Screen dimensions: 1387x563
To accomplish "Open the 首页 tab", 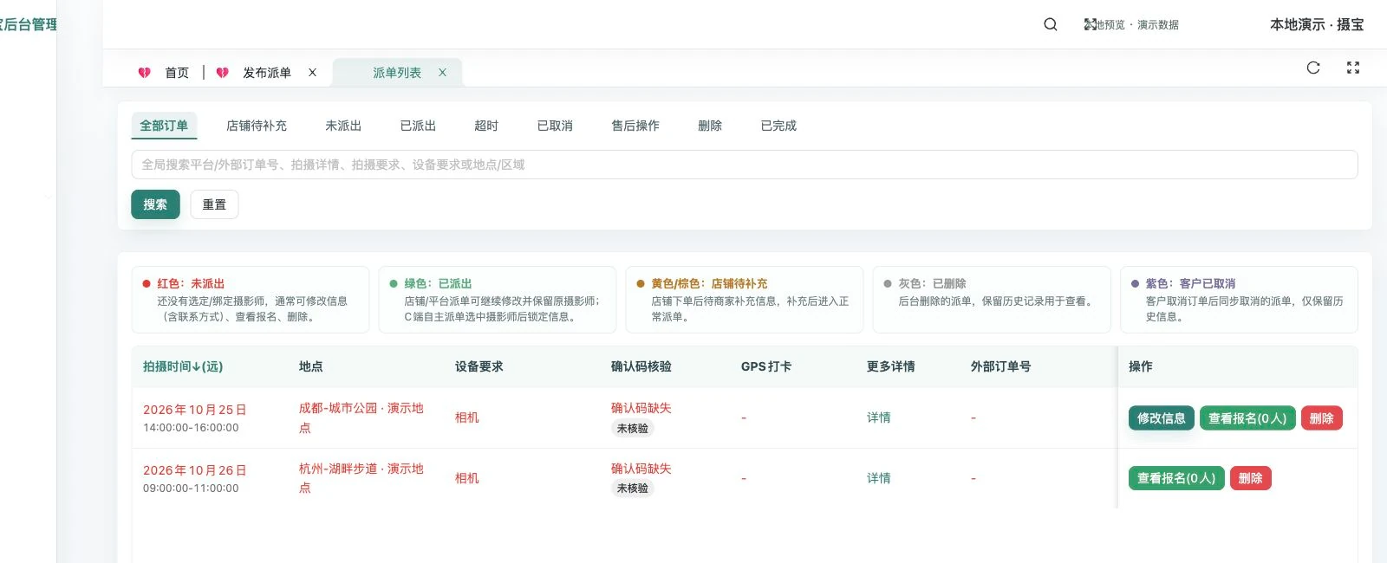I will point(177,73).
